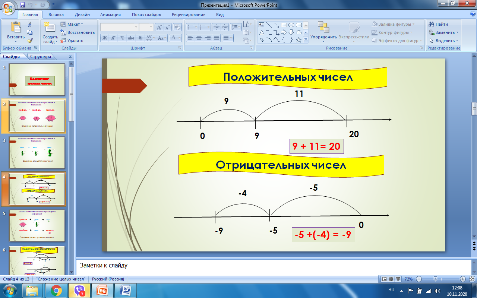Open Viber from the taskbar

pos(79,290)
